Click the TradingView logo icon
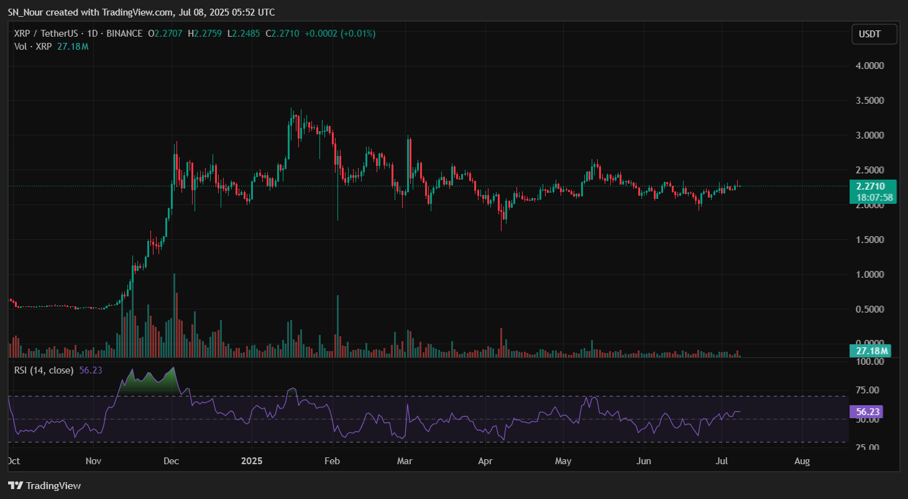The width and height of the screenshot is (908, 499). pyautogui.click(x=16, y=485)
